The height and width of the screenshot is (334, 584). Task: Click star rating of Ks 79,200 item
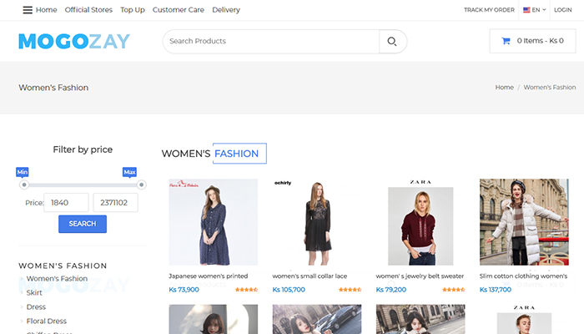pyautogui.click(x=453, y=290)
